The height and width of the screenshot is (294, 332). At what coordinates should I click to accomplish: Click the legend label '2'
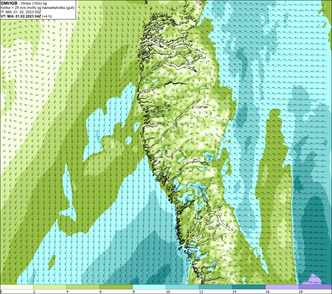[34, 292]
